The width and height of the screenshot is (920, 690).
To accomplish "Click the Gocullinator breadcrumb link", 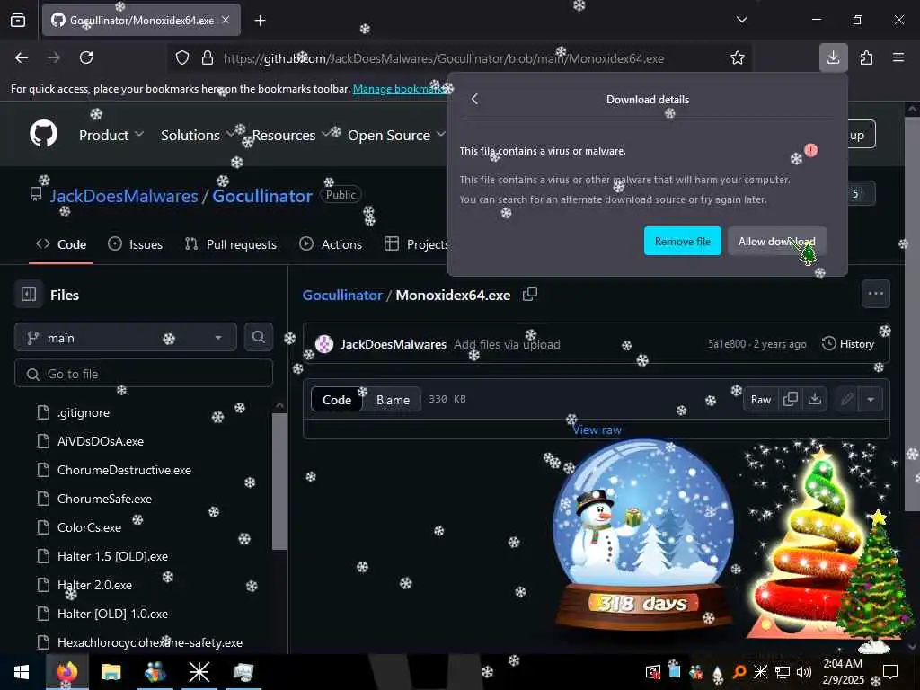I will 342,295.
